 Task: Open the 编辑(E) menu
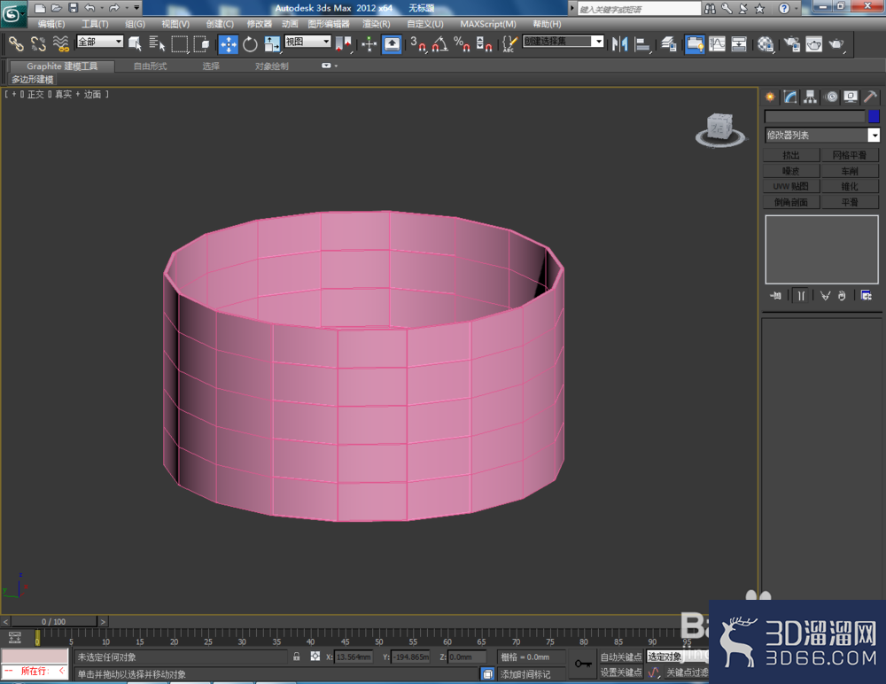point(51,24)
